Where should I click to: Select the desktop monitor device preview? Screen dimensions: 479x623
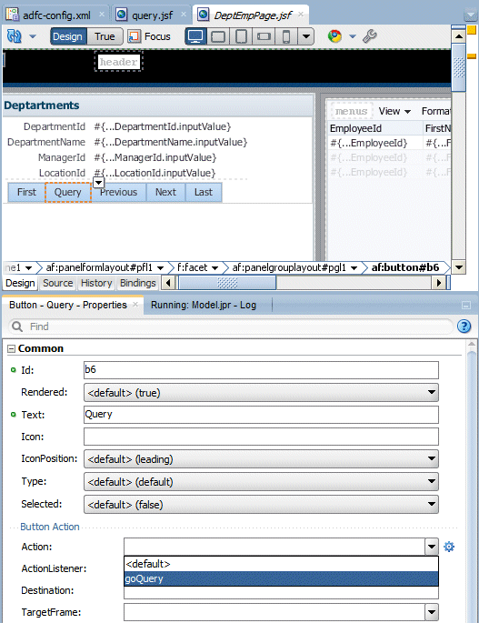pyautogui.click(x=195, y=36)
